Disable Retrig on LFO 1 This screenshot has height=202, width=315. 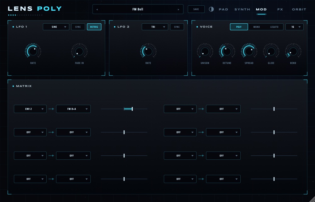coord(94,27)
